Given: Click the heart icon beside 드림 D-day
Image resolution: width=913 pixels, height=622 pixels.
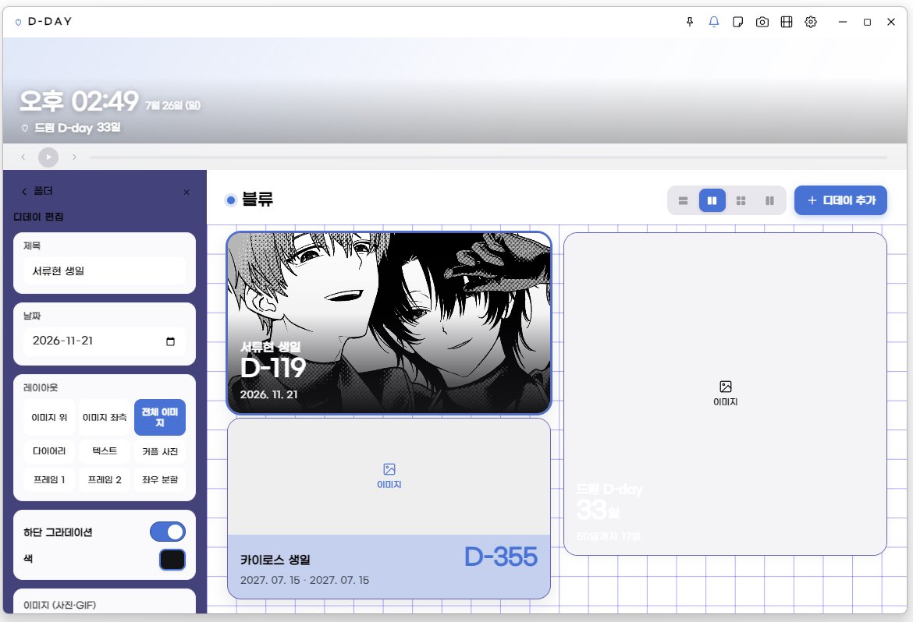Looking at the screenshot, I should (24, 128).
